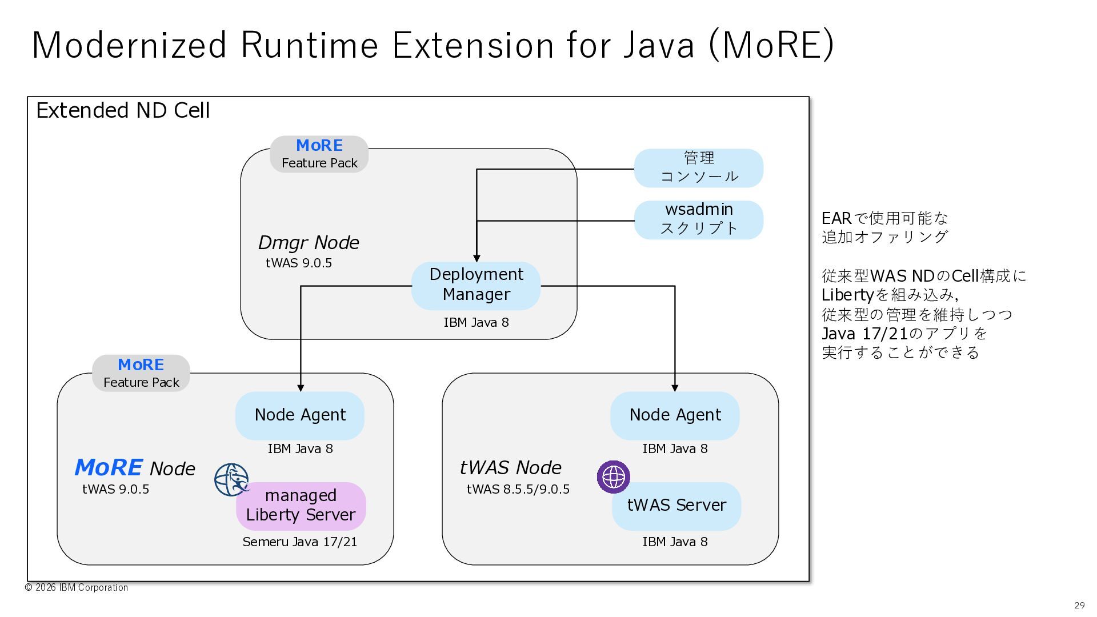1097x617 pixels.
Task: Click the Extended ND Cell heading
Action: 123,110
